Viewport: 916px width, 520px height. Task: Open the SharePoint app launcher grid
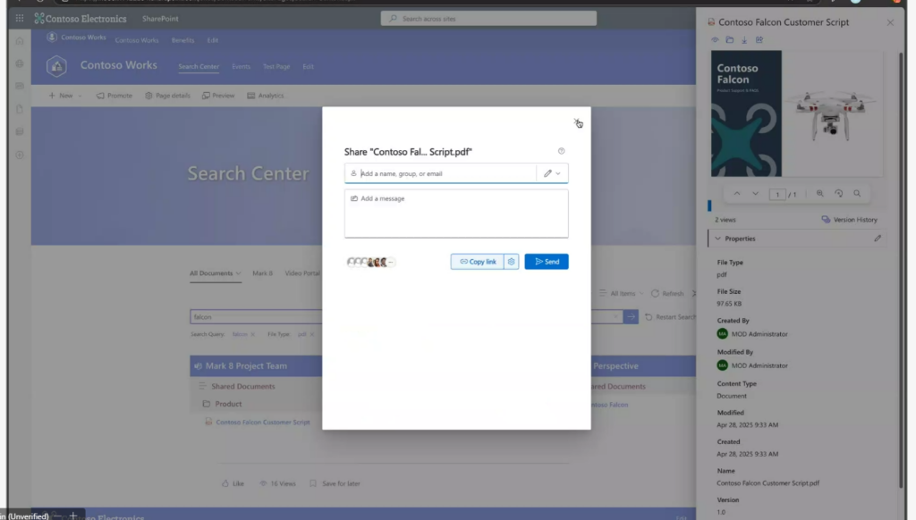(20, 18)
